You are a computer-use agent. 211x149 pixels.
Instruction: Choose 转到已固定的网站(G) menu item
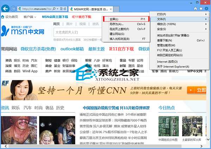179,55
